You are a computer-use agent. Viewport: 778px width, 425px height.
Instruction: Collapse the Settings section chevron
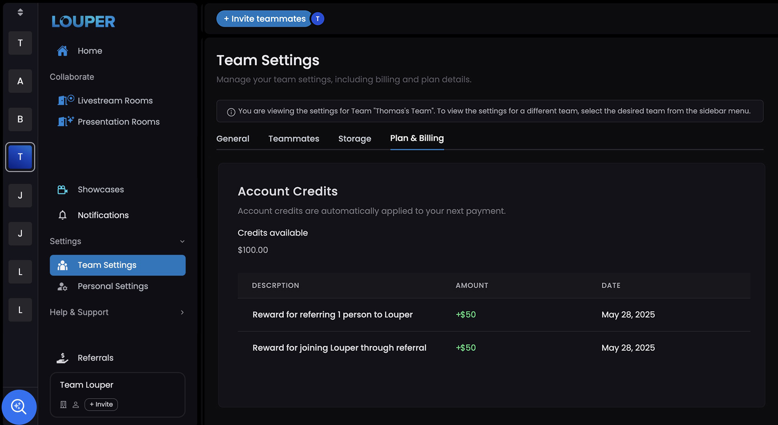[182, 241]
